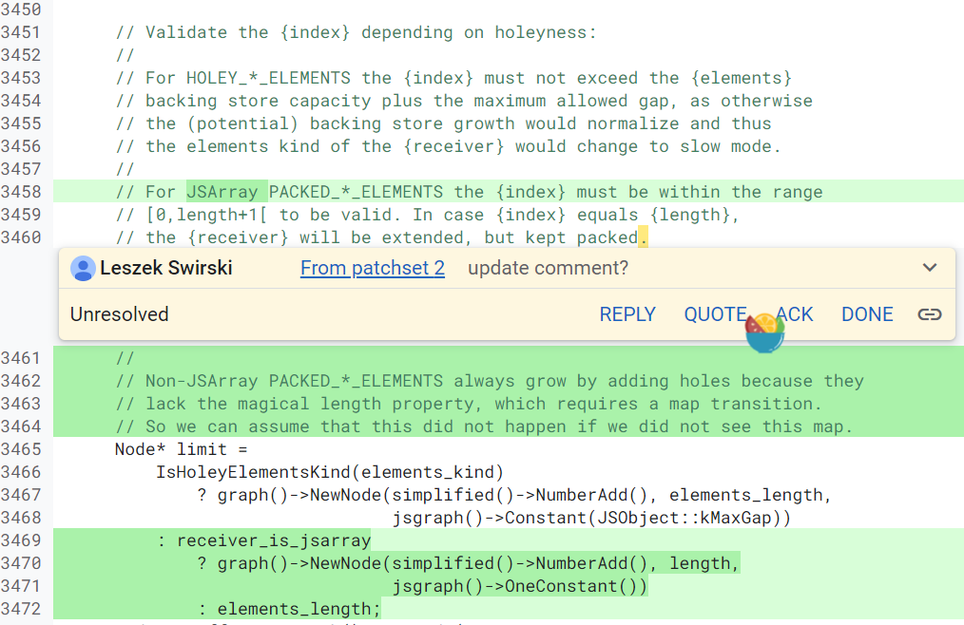Viewport: 964px width, 625px height.
Task: Mark the comment as DONE
Action: [x=867, y=314]
